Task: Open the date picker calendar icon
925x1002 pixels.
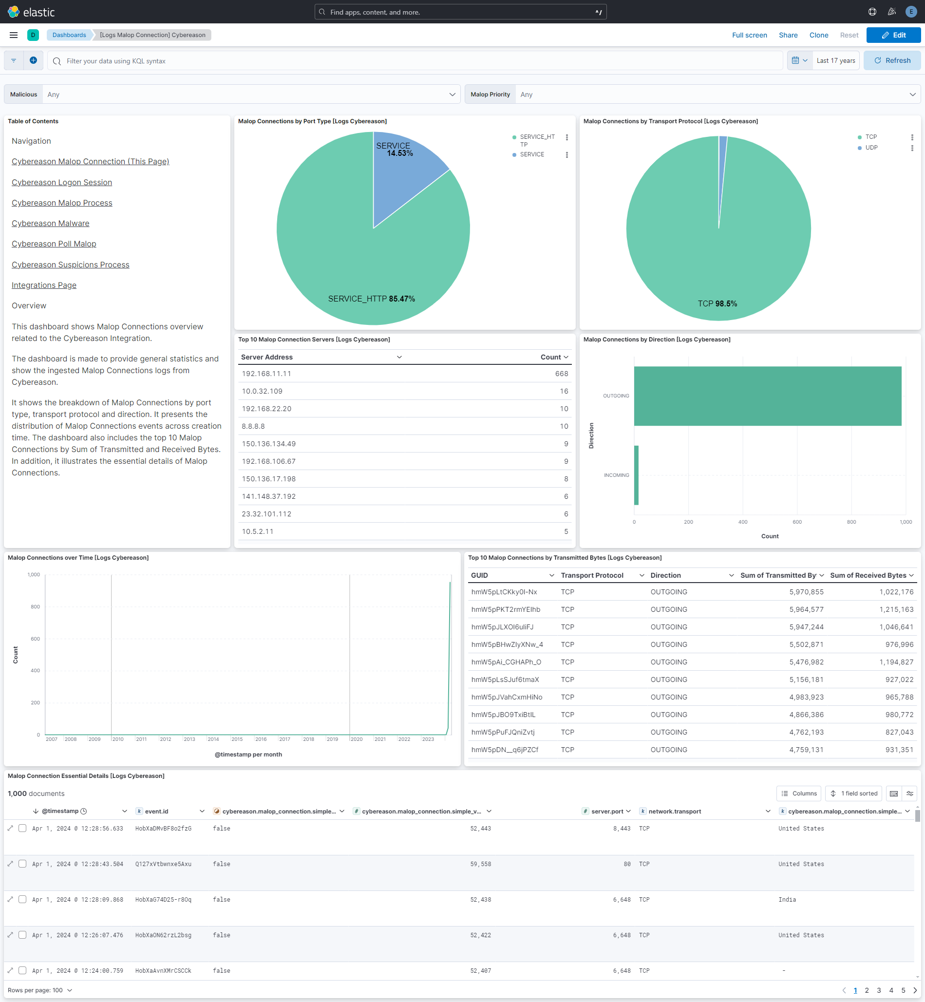Action: (x=796, y=60)
